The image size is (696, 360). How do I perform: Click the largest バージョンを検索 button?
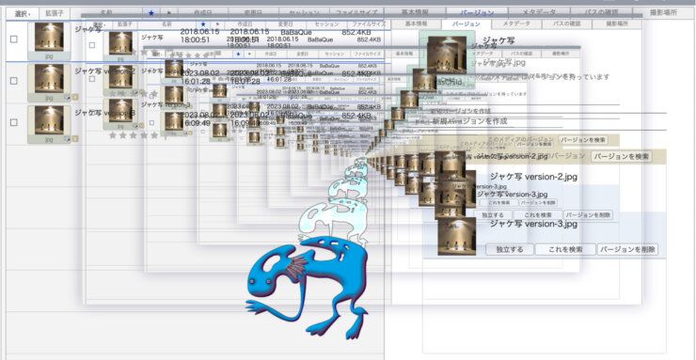coord(622,156)
